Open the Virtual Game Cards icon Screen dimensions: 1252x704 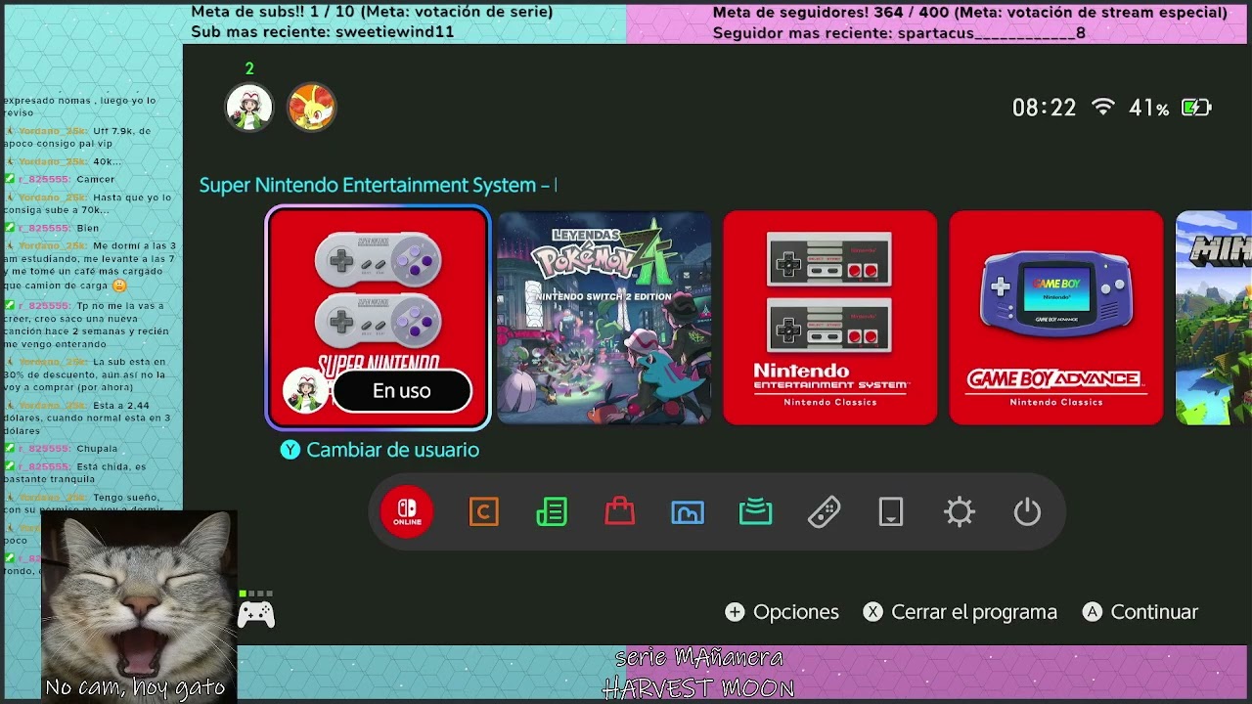point(891,511)
